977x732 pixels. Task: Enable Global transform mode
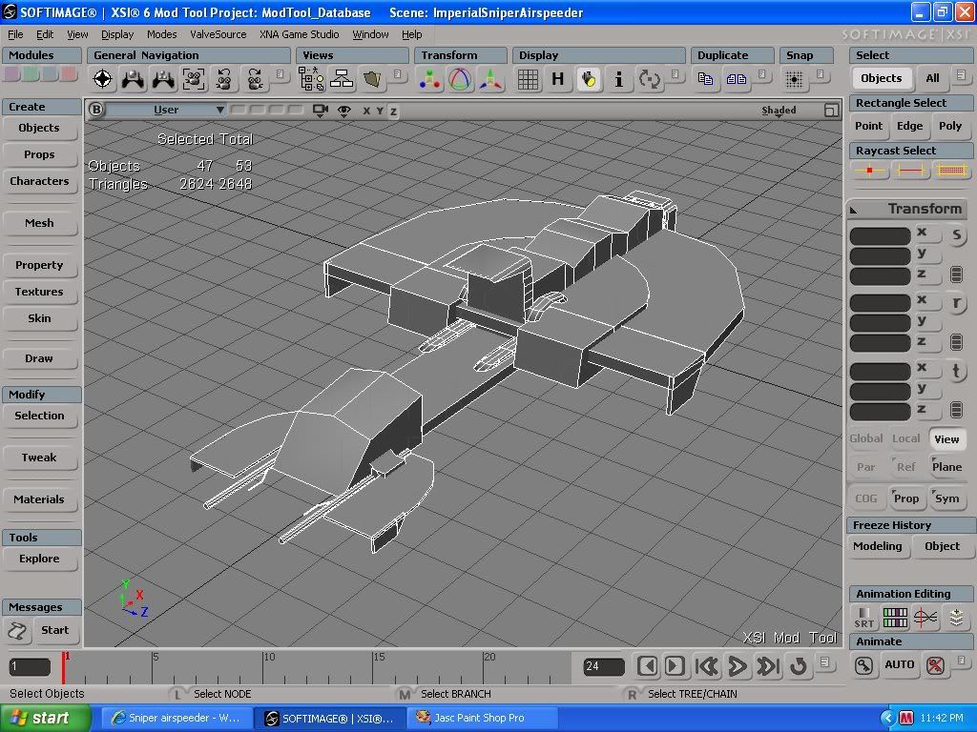(x=866, y=438)
